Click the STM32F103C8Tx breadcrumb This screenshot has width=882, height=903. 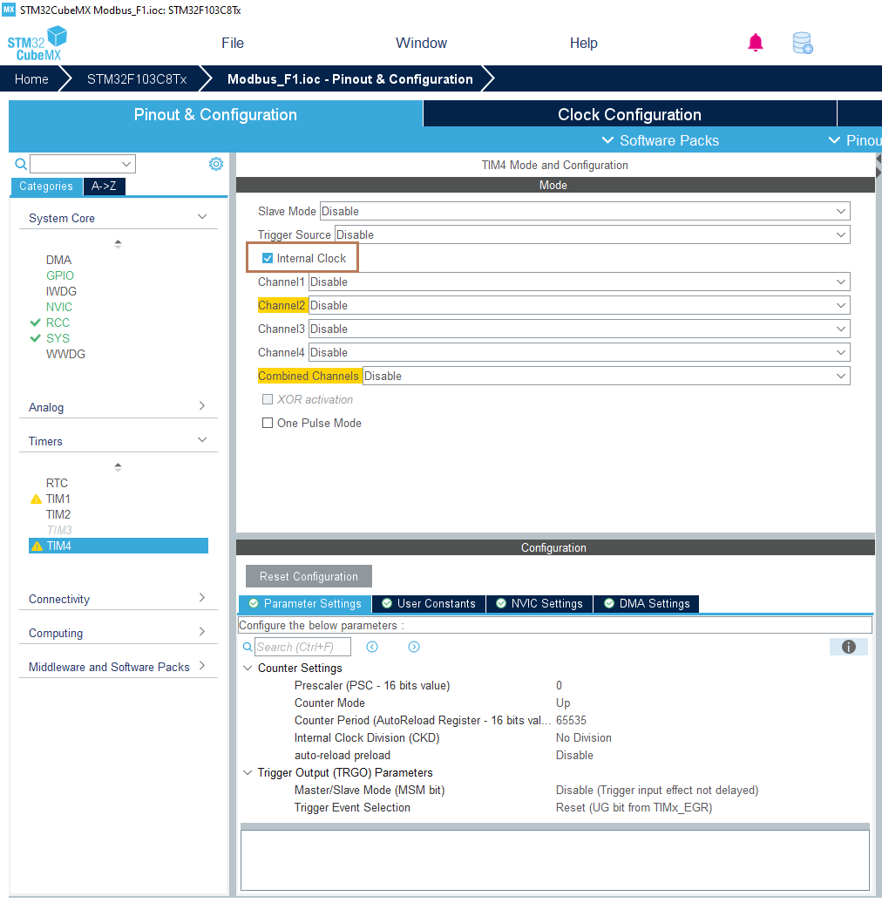click(137, 79)
